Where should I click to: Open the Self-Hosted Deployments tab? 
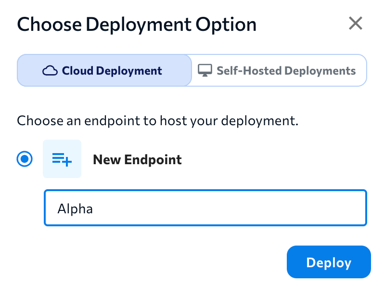coord(279,71)
